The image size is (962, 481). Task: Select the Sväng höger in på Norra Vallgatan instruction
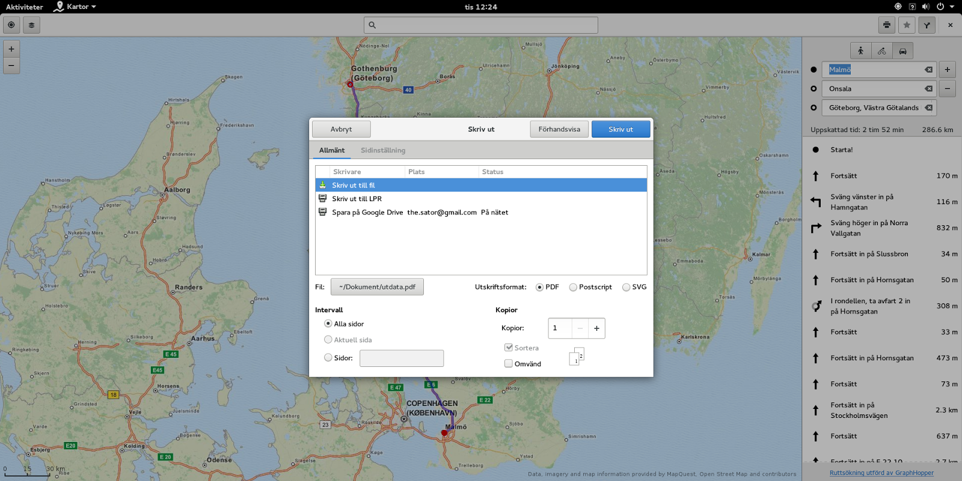tap(882, 228)
